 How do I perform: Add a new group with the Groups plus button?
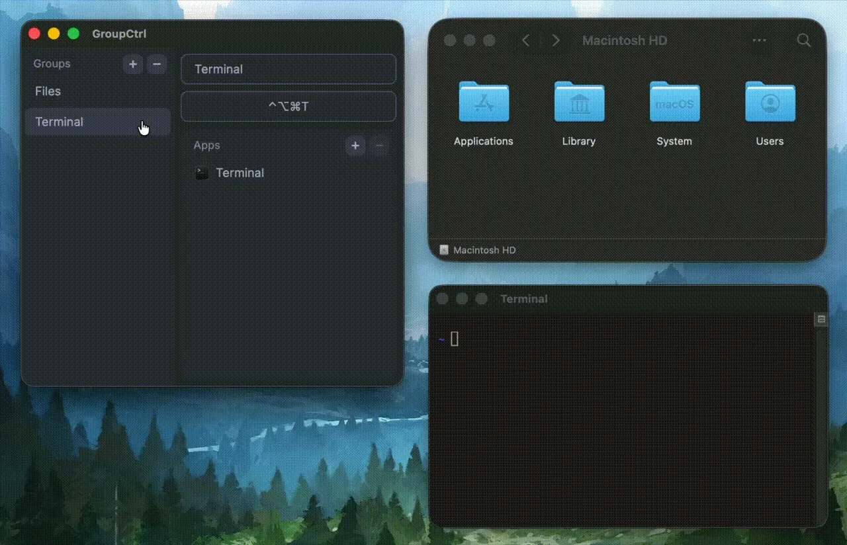pos(133,64)
